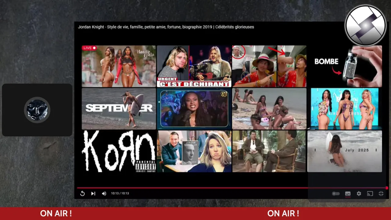Click the LIVE badge on Haute Gala thumbnail
391x220 pixels.
[x=89, y=48]
